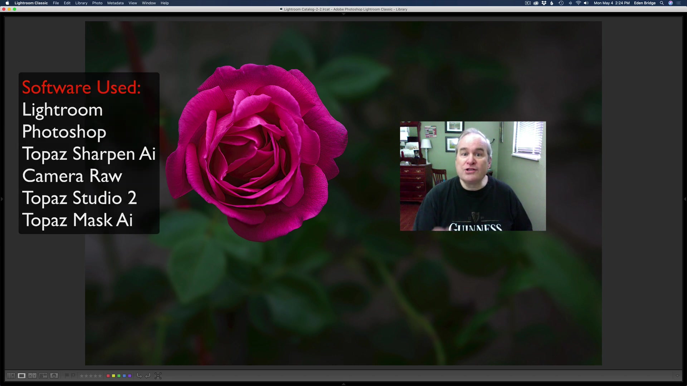This screenshot has width=687, height=386.
Task: Show the filmstrip with bottom edge arrow
Action: click(x=343, y=384)
